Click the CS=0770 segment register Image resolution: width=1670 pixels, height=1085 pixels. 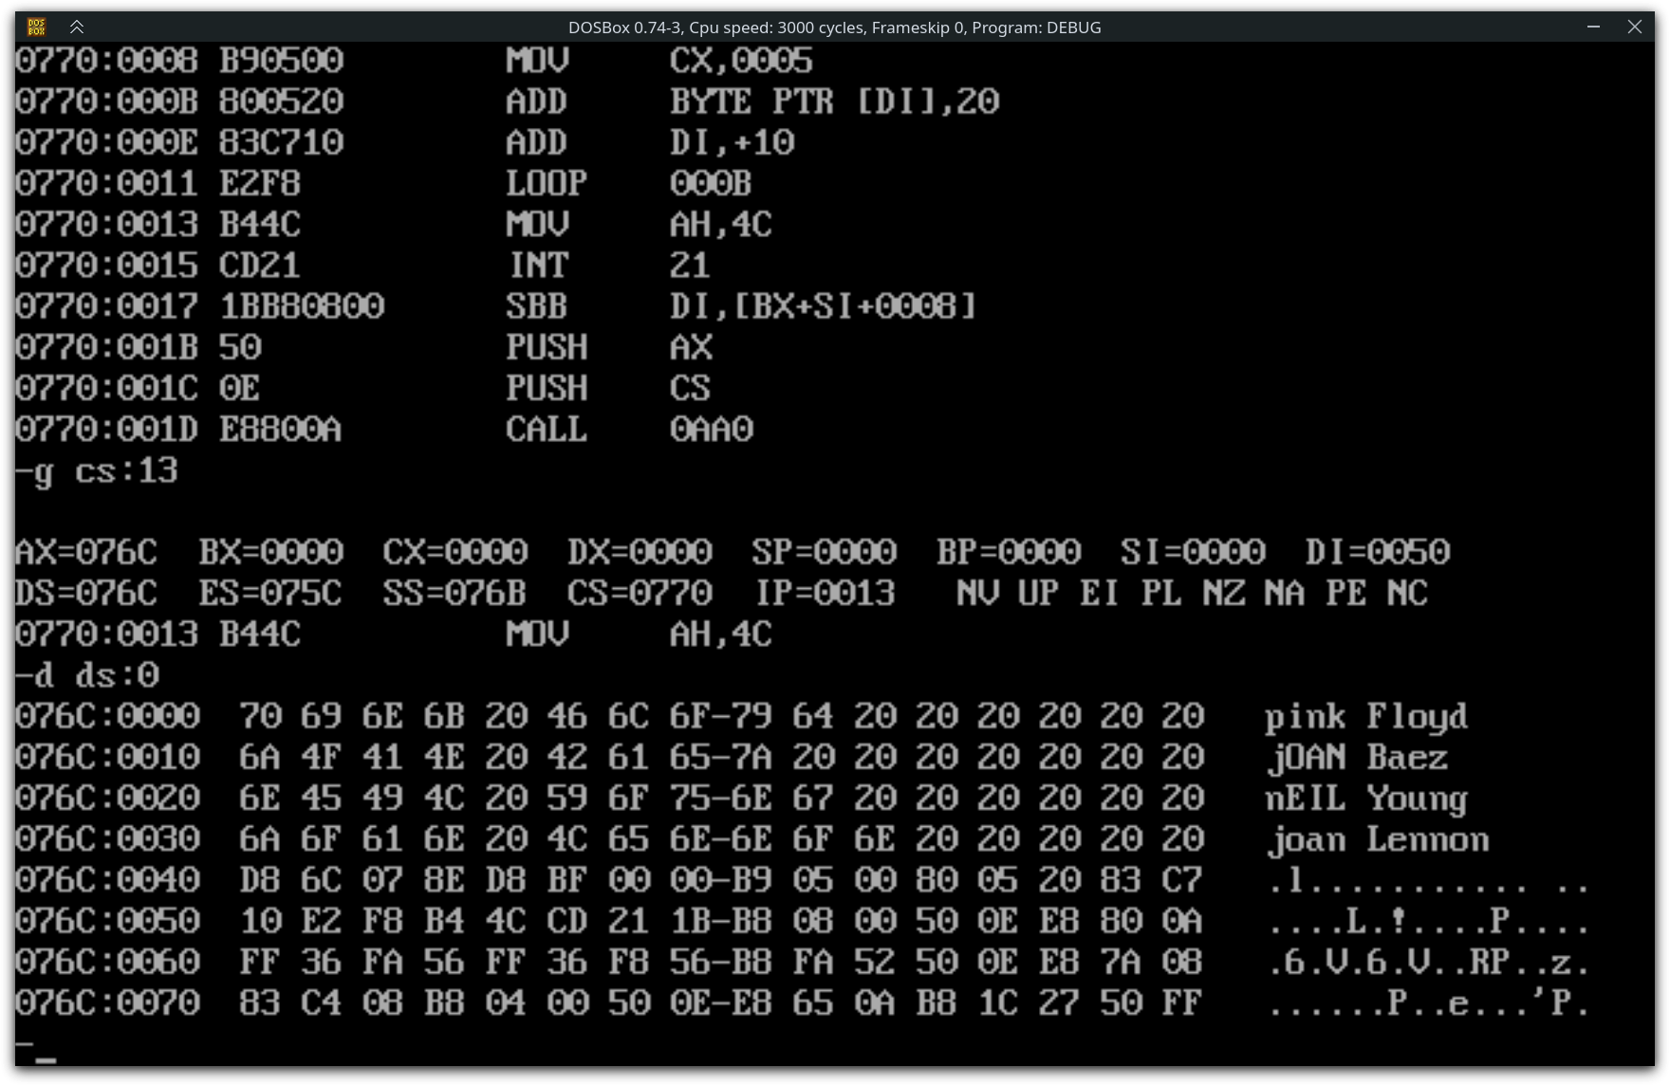point(640,593)
